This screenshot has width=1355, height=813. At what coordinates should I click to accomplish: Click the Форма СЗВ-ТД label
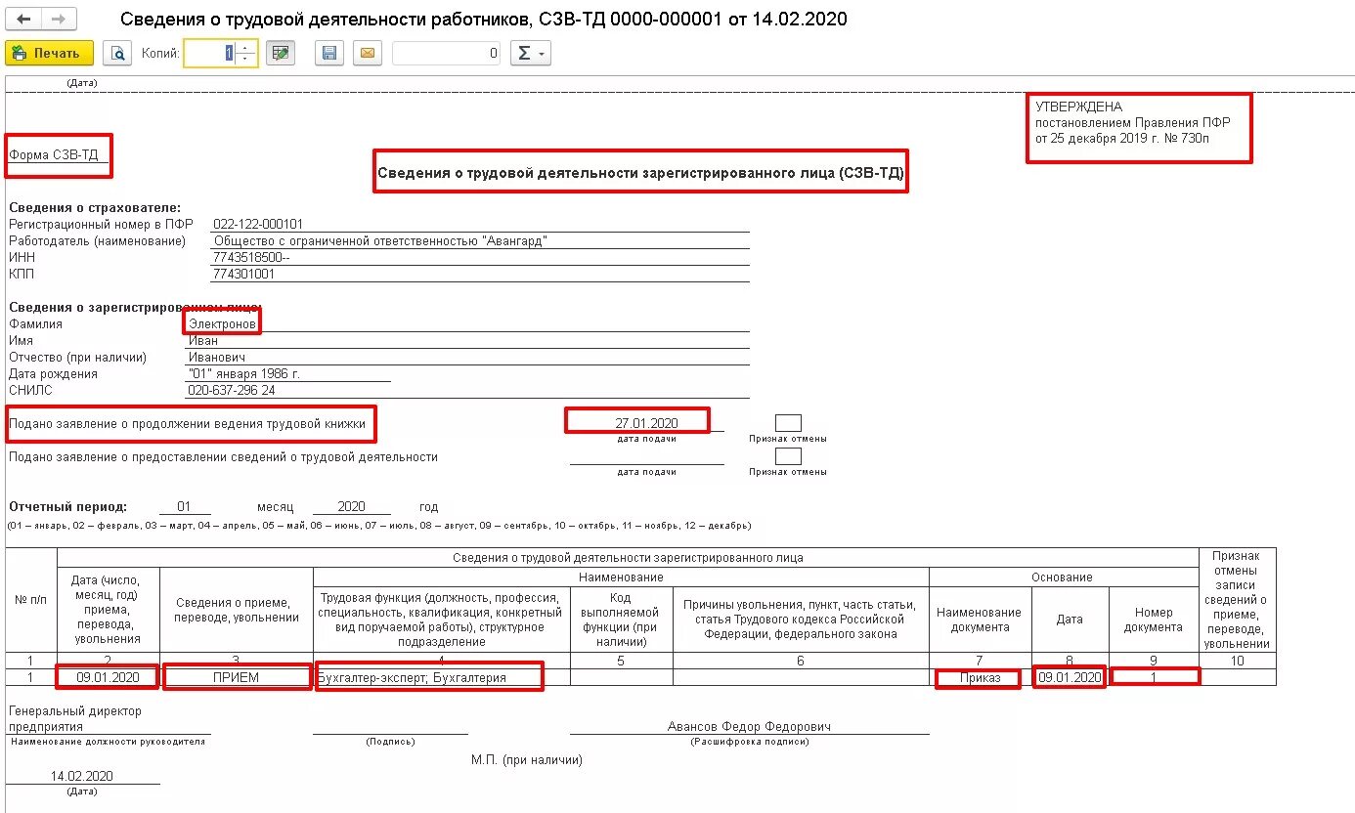click(54, 154)
